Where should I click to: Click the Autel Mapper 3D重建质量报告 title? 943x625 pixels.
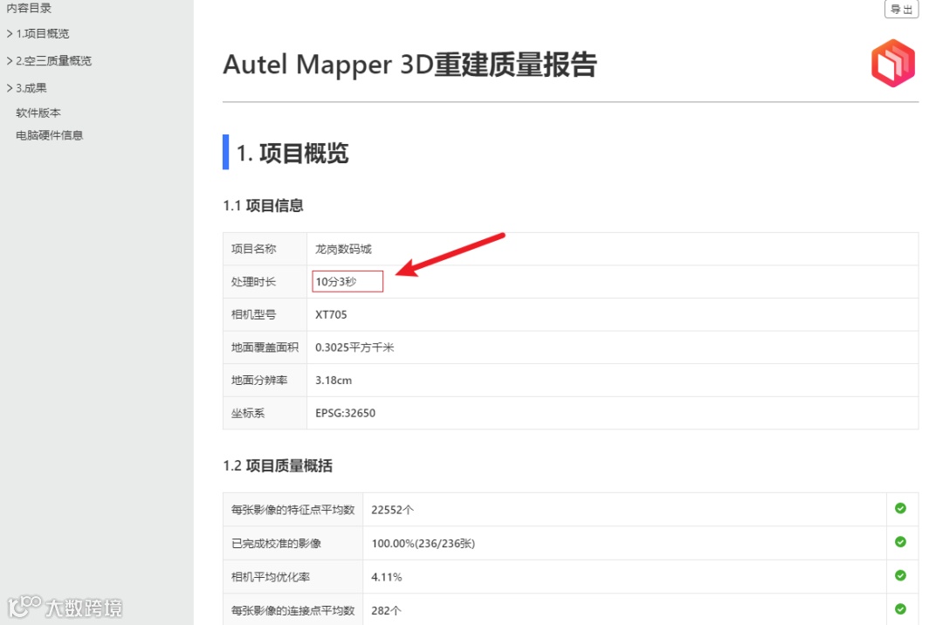coord(410,65)
